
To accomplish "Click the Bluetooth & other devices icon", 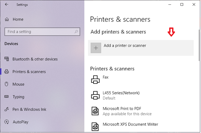I will [7, 59].
